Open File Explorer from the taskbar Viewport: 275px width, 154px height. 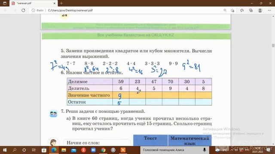pos(64,150)
